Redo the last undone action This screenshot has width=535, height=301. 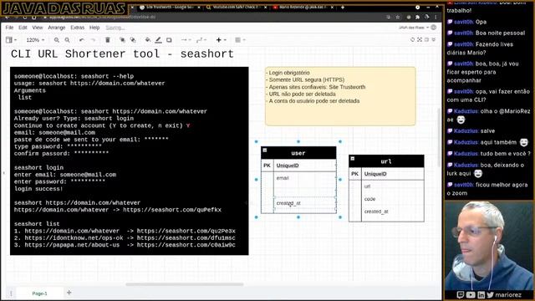pos(93,40)
